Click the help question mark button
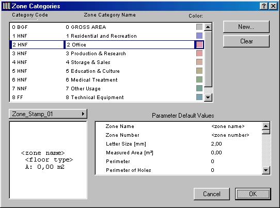Screen dimensions: 280x208 [x=264, y=6]
